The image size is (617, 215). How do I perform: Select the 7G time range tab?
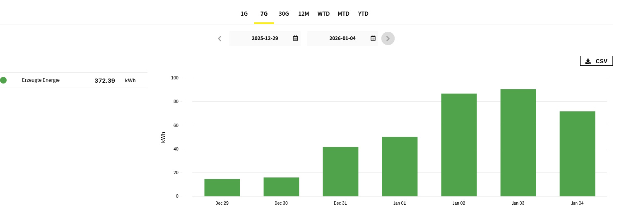click(264, 14)
